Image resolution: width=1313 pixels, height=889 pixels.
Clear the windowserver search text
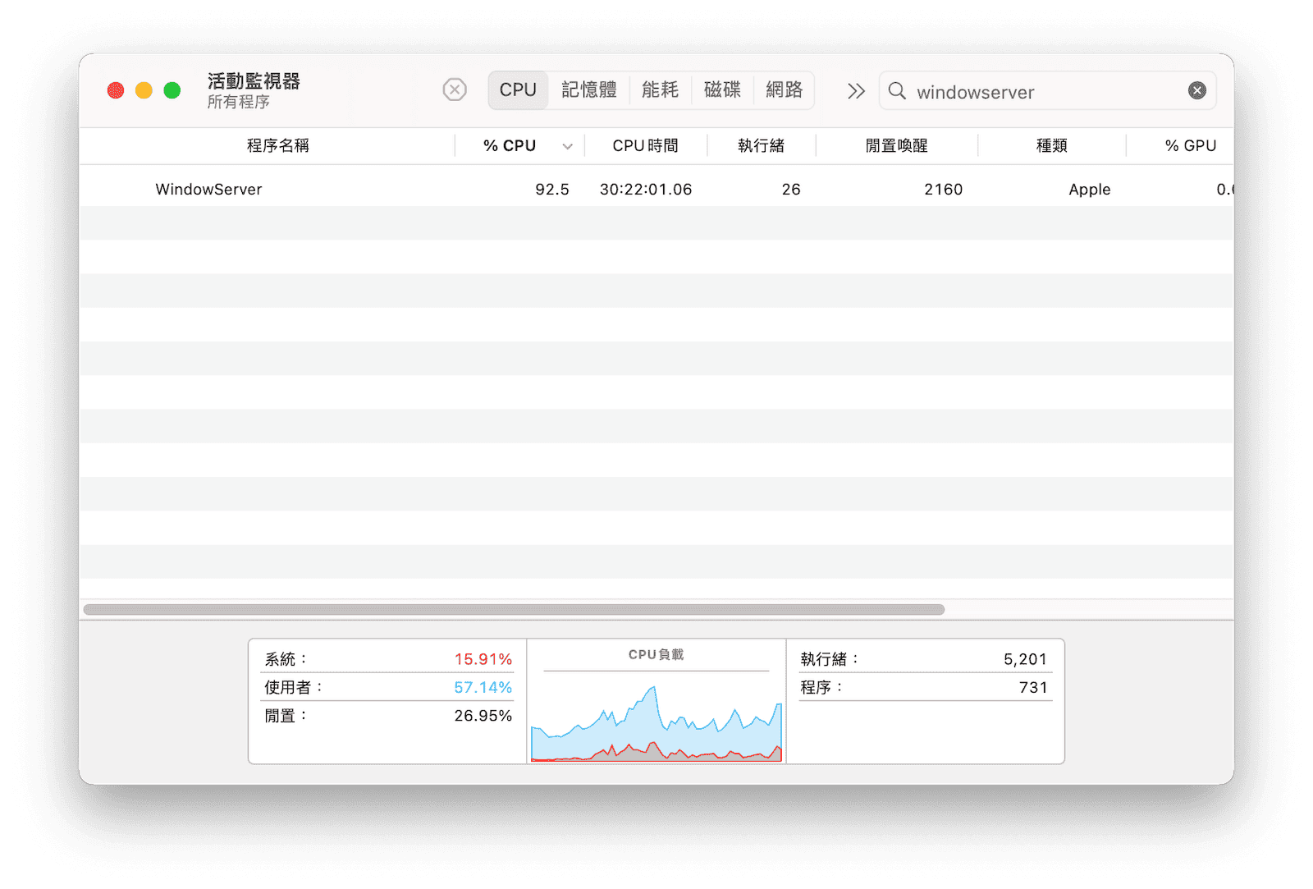[x=1196, y=90]
